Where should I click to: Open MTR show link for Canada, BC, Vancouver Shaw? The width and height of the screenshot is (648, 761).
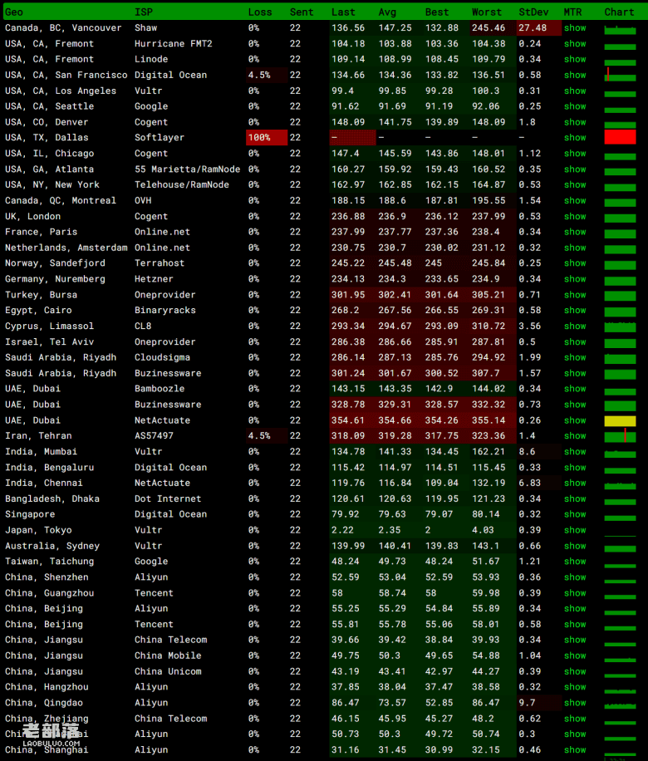[x=575, y=28]
